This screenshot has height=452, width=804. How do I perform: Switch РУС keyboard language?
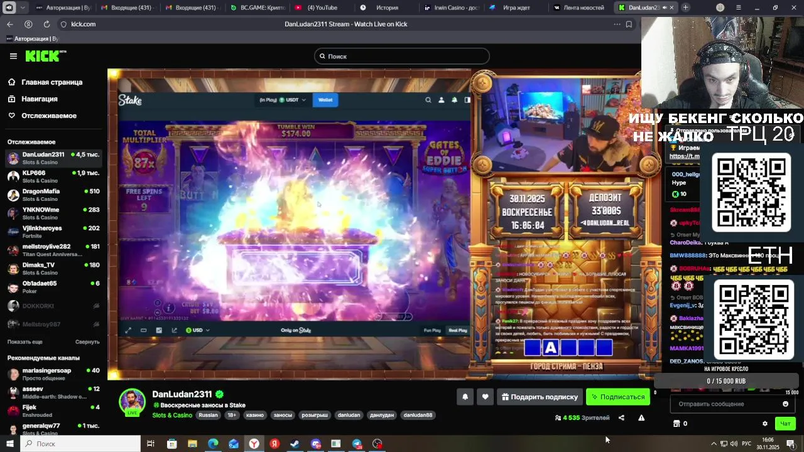(746, 444)
